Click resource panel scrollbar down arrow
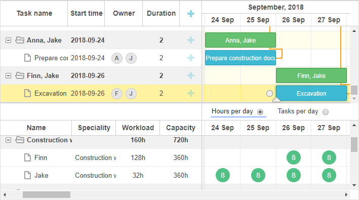Image resolution: width=359 pixels, height=200 pixels. pos(354,185)
